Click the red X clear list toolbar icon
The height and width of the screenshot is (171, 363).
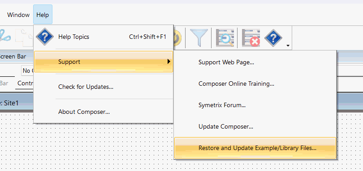[x=251, y=38]
